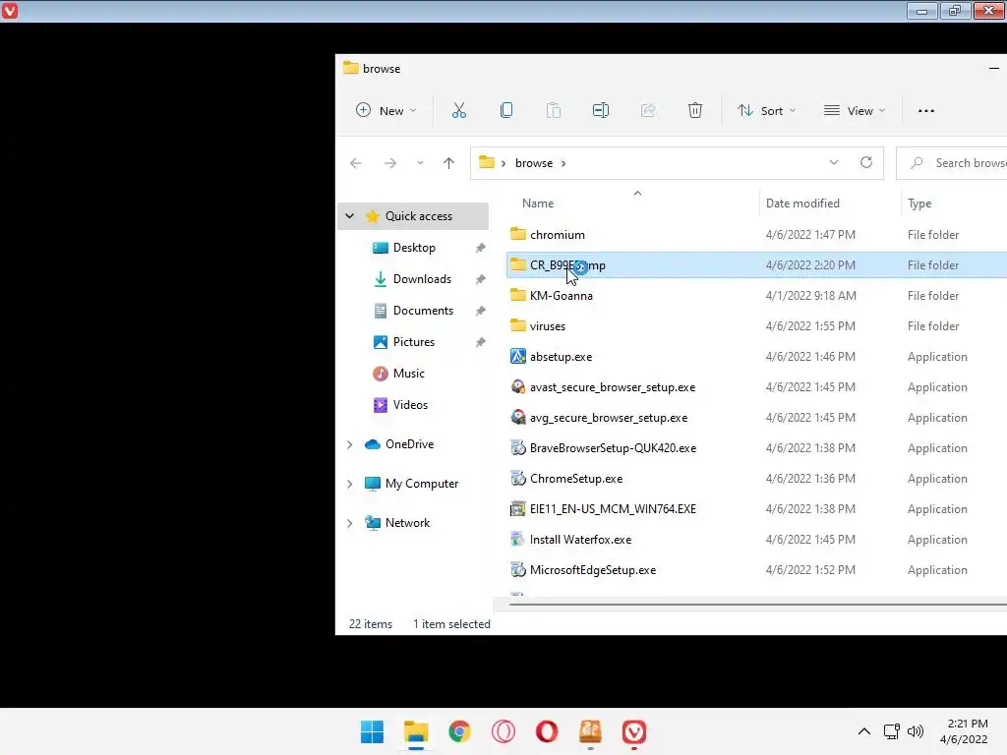1007x755 pixels.
Task: Open the taskbar clock and date
Action: [965, 731]
